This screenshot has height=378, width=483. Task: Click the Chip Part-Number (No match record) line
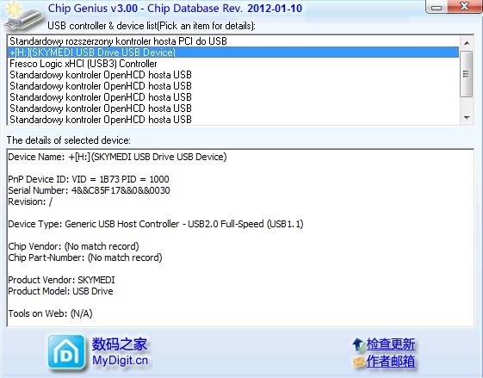pyautogui.click(x=85, y=257)
